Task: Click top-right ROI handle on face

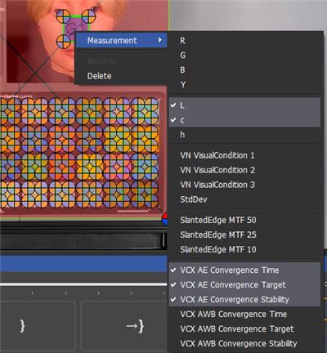Action: coord(89,16)
